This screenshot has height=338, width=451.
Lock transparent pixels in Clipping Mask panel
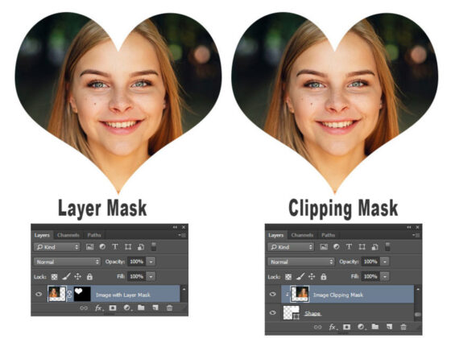288,277
